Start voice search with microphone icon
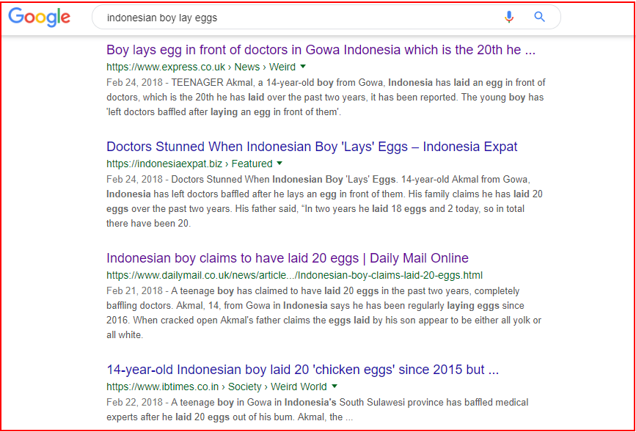Image resolution: width=636 pixels, height=432 pixels. 509,17
